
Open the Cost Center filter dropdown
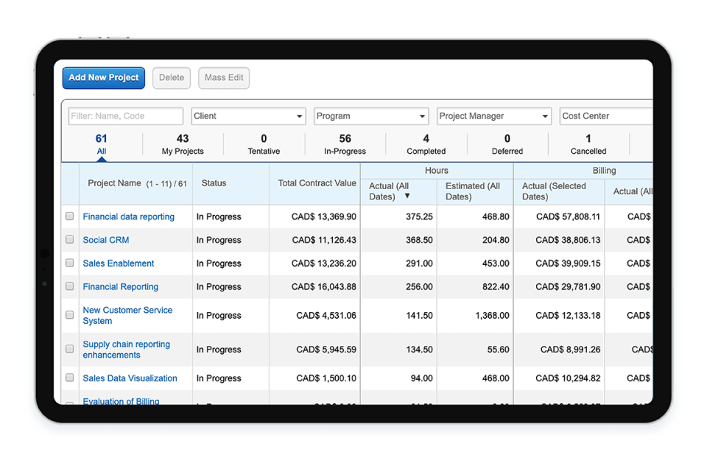coord(605,116)
